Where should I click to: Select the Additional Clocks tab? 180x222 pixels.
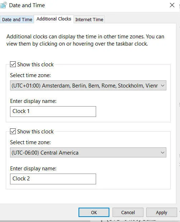[x=54, y=19]
